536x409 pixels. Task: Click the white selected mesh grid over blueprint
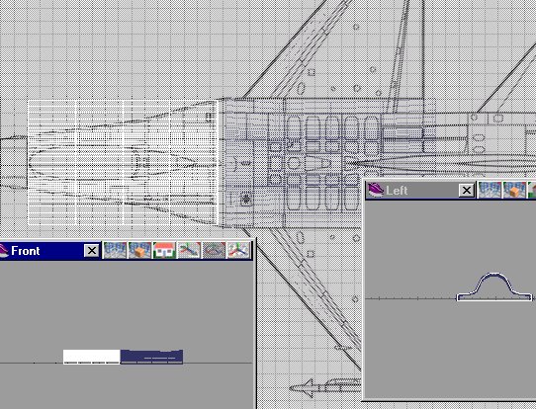point(123,162)
